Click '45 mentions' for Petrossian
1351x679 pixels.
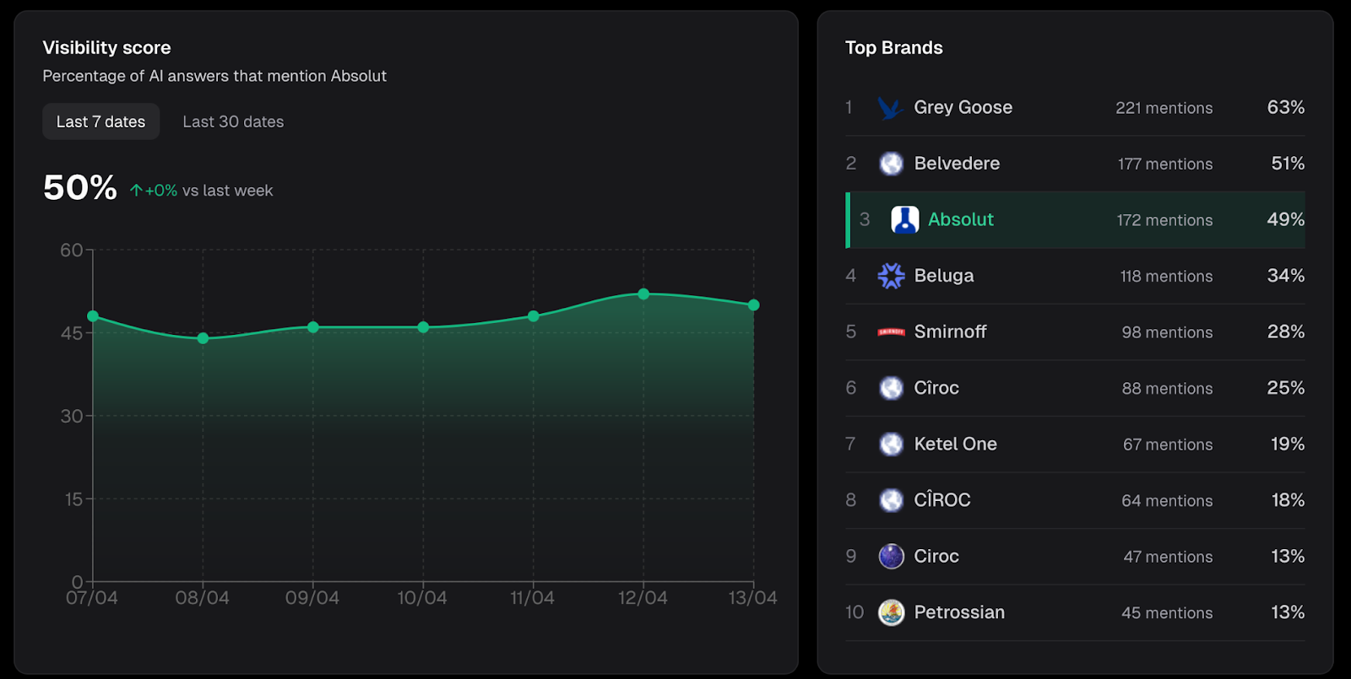click(x=1167, y=612)
